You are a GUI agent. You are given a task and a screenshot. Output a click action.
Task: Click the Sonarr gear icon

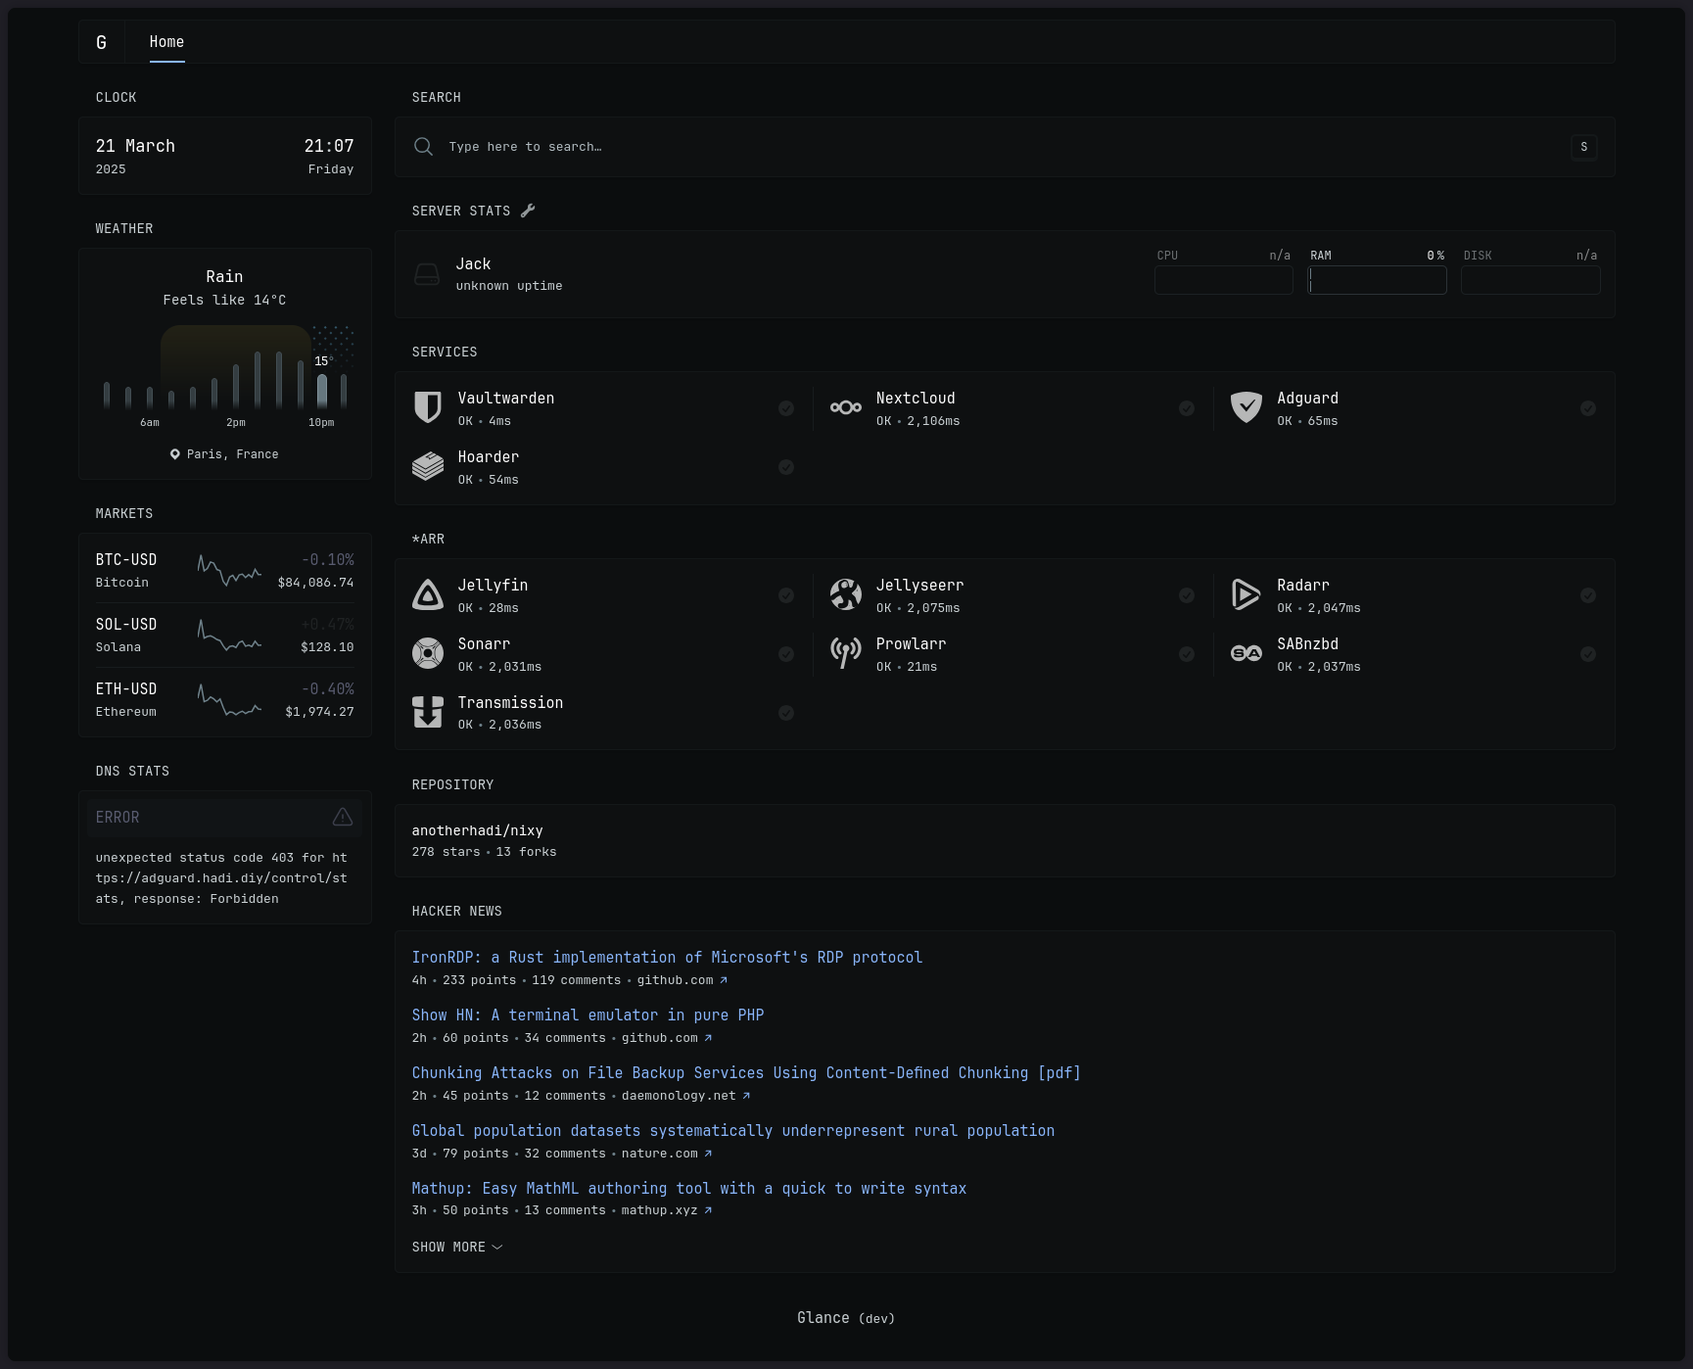[427, 653]
